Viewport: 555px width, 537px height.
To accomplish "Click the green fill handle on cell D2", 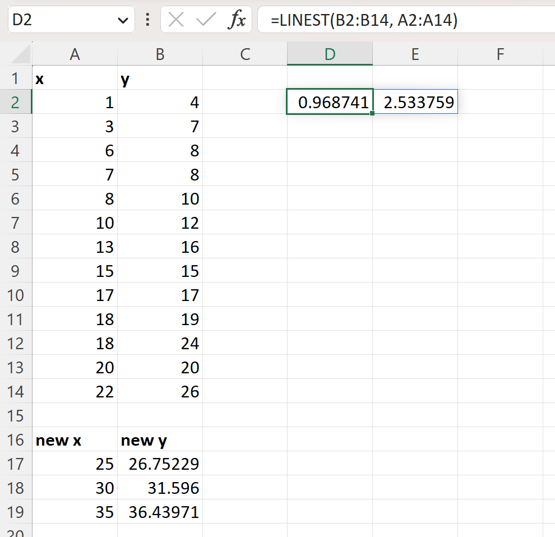I will tap(372, 113).
